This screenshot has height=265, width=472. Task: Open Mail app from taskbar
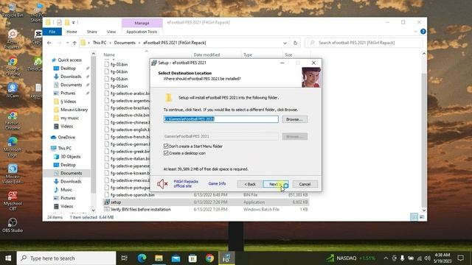point(176,258)
